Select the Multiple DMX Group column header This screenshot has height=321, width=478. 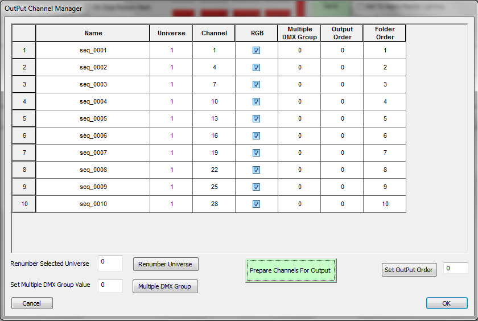[299, 33]
